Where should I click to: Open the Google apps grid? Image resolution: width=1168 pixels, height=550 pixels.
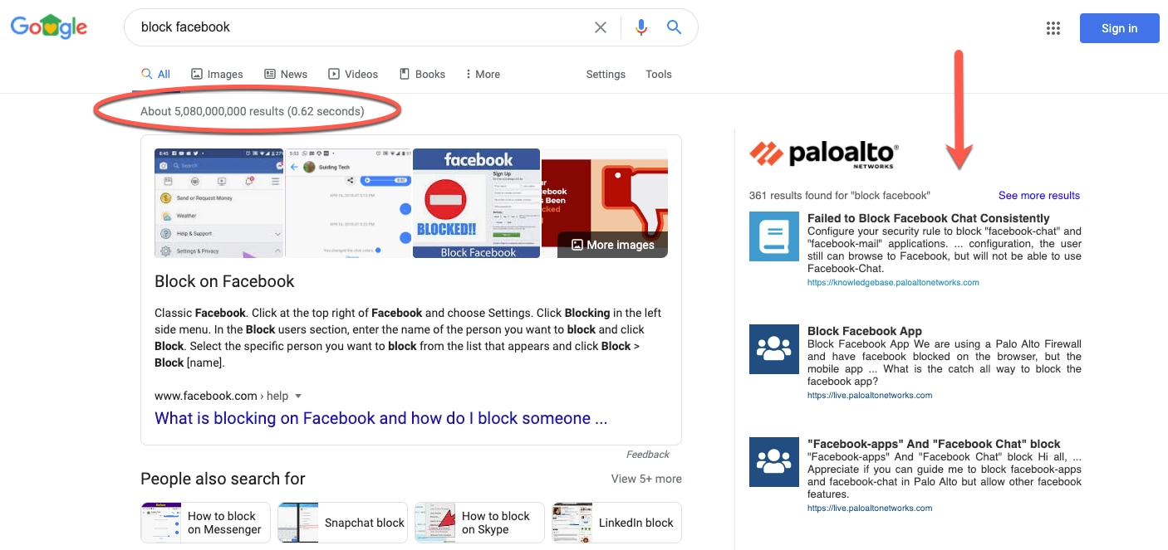[x=1053, y=28]
